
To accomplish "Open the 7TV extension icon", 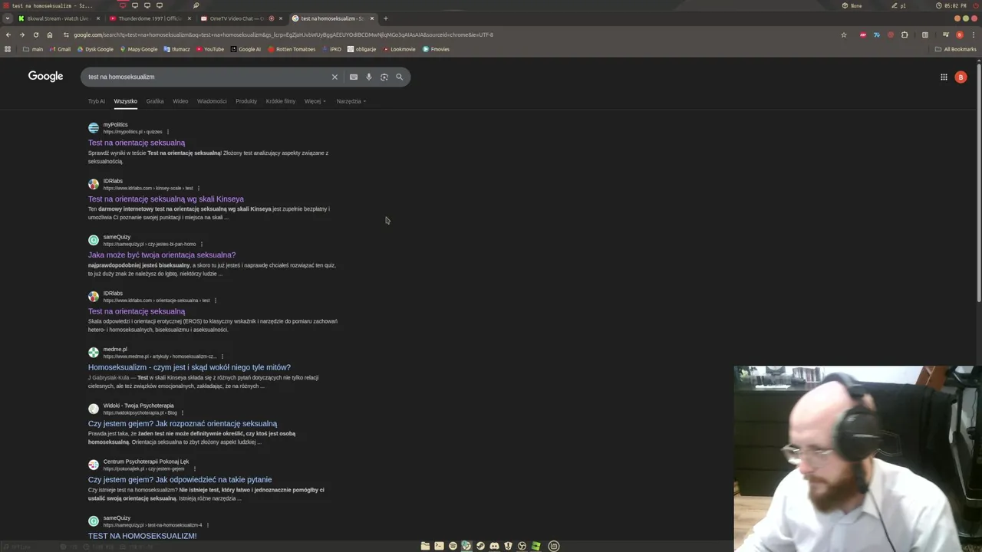I will click(877, 34).
